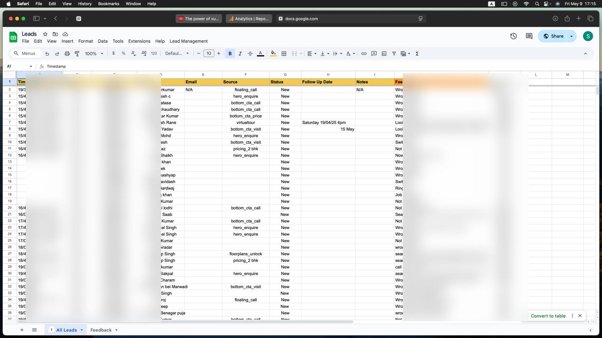
Task: Click the Convert to table button
Action: (548, 315)
